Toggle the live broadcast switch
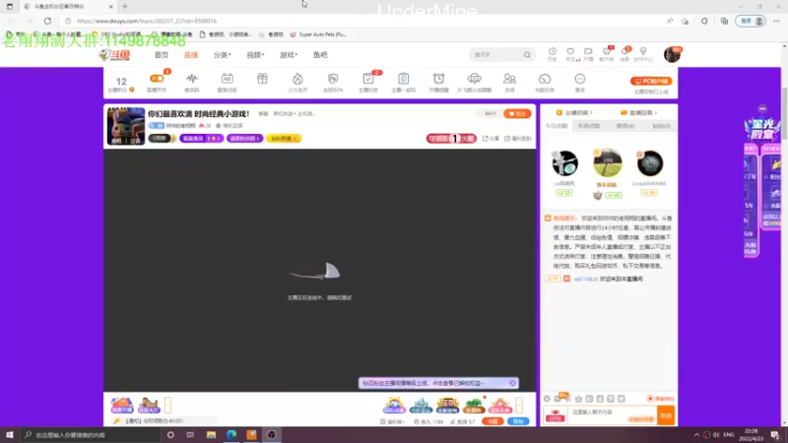 157,79
